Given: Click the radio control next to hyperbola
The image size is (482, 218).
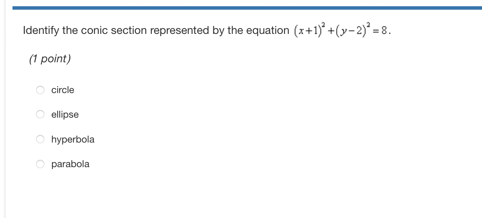Looking at the screenshot, I should pyautogui.click(x=40, y=139).
